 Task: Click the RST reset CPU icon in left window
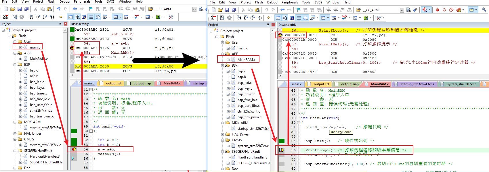(5, 17)
